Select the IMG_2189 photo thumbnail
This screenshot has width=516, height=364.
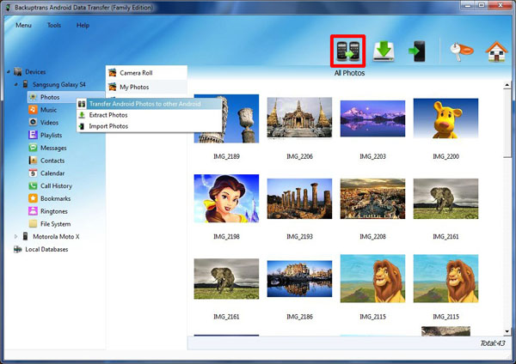(227, 119)
